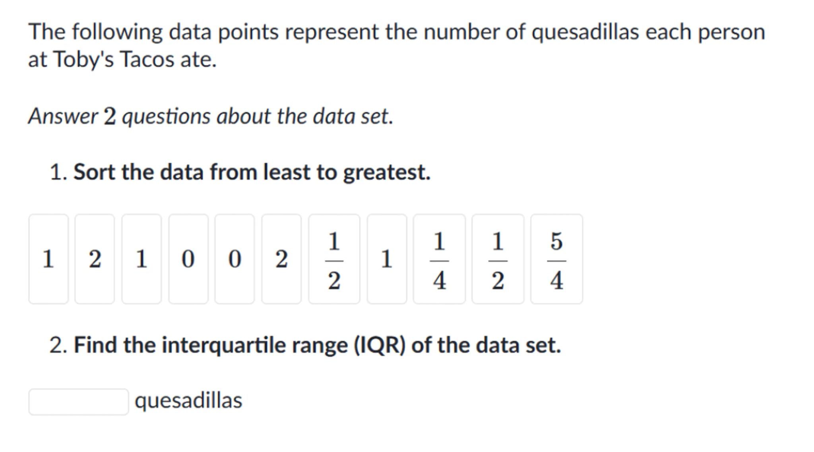Click the 'Answer 2 questions' instruction text

211,116
